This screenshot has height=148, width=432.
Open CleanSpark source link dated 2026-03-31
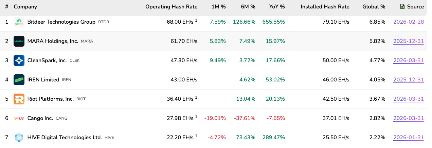pos(409,60)
